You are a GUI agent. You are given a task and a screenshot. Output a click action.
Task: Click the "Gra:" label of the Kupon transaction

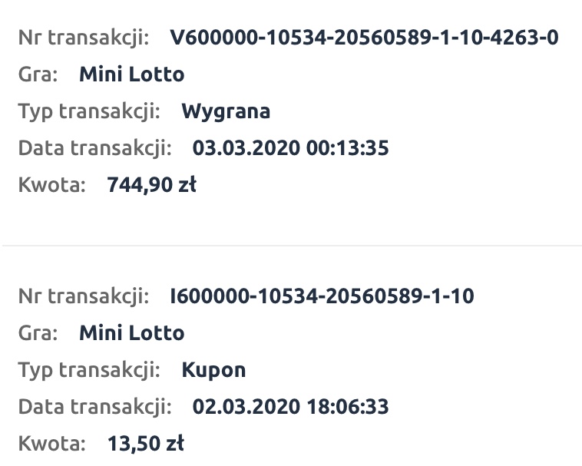38,332
